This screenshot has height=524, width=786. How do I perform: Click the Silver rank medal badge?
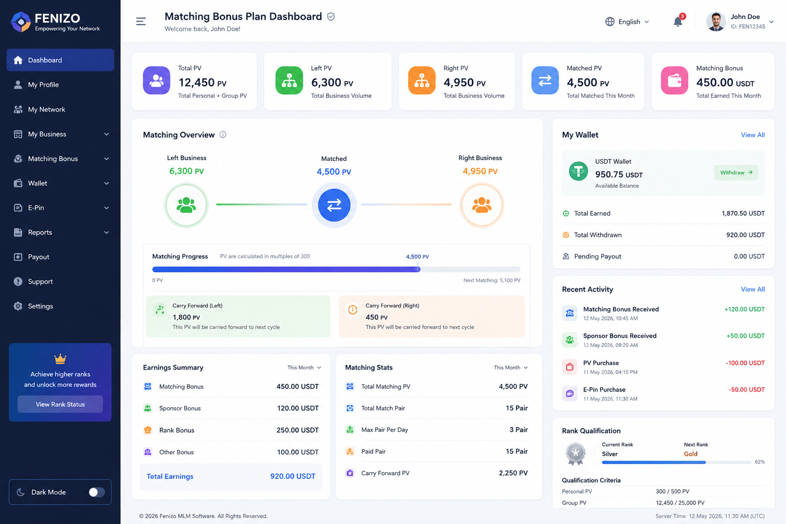click(576, 453)
